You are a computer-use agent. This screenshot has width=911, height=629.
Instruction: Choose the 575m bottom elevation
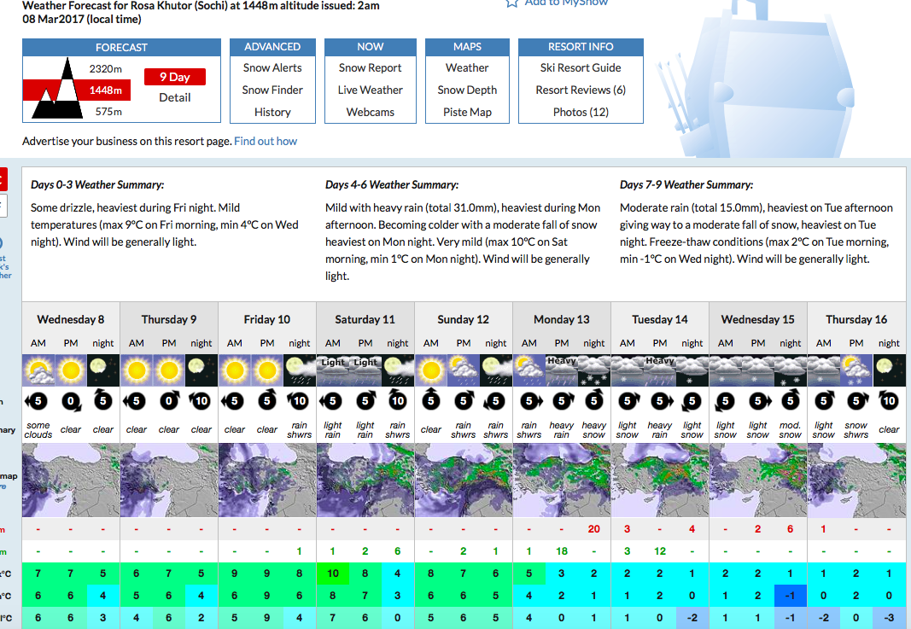pos(108,112)
